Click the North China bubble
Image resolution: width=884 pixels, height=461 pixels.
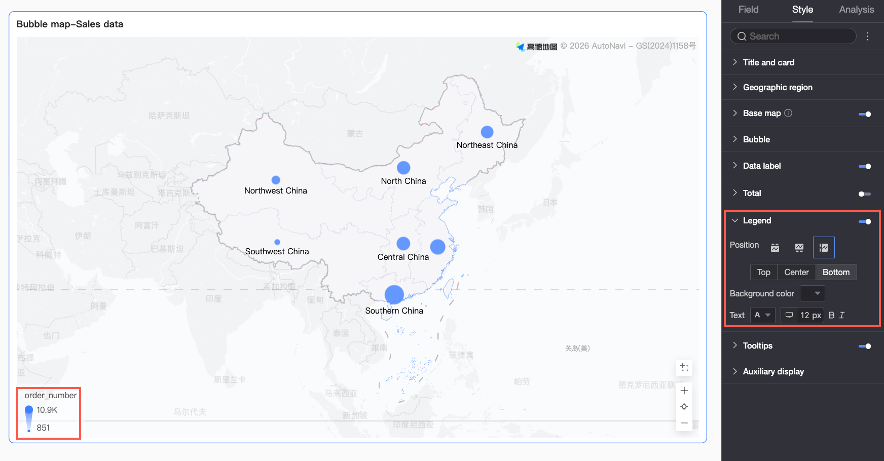tap(403, 168)
